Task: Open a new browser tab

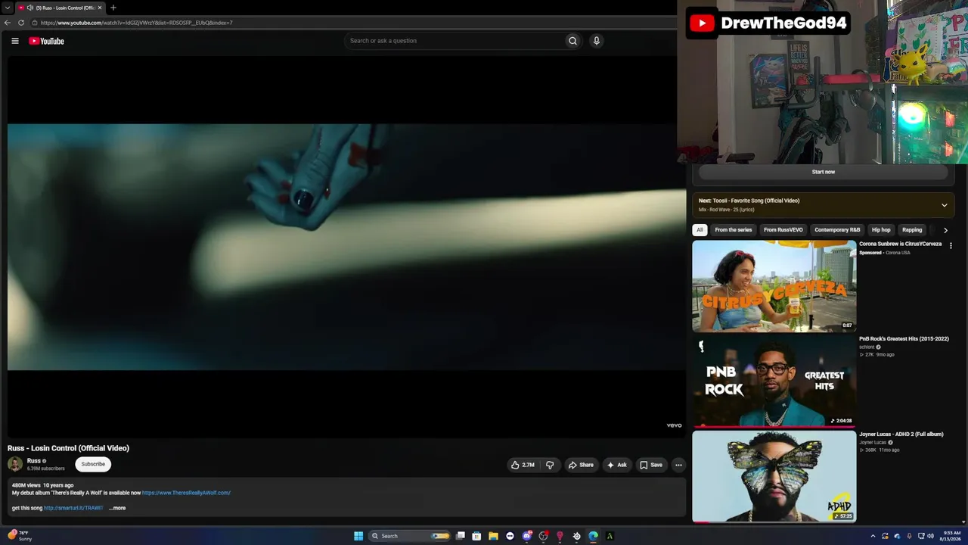Action: click(x=113, y=8)
